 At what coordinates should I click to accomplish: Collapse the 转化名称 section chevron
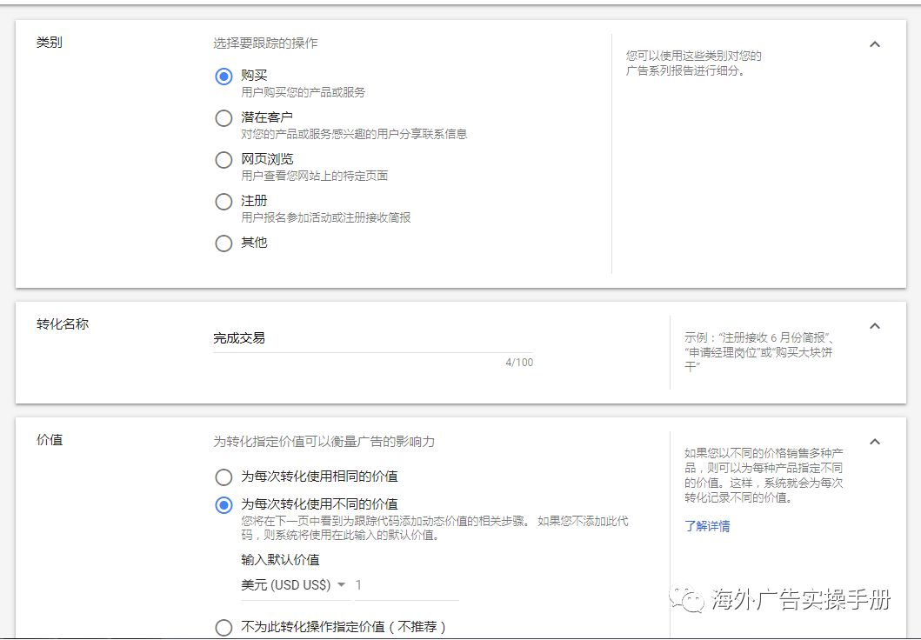875,326
